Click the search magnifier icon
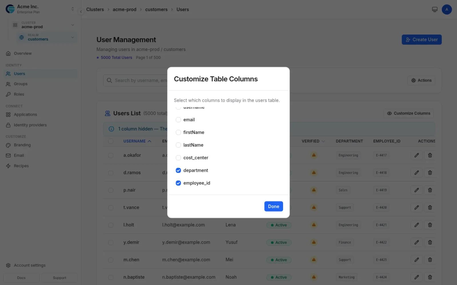The image size is (457, 285). 109,81
